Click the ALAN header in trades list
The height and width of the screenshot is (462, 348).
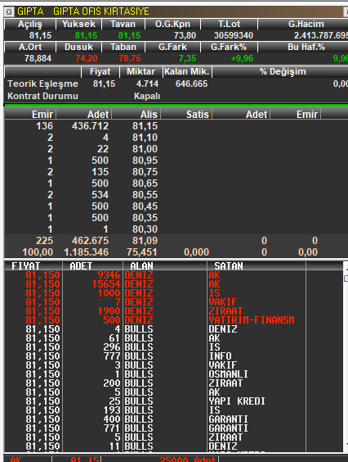164,265
